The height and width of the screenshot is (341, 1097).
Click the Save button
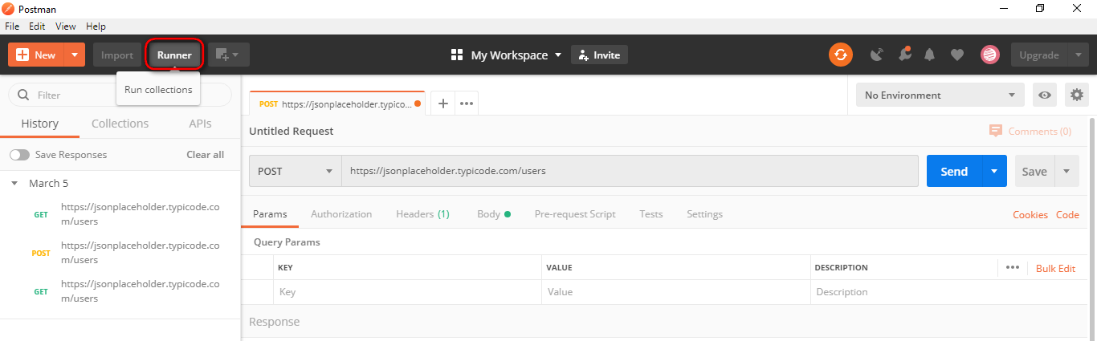coord(1034,171)
